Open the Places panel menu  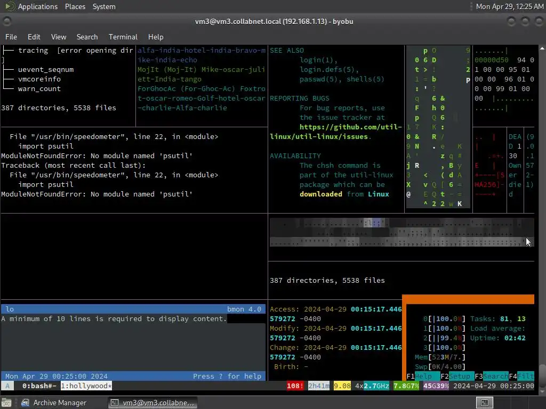point(75,6)
